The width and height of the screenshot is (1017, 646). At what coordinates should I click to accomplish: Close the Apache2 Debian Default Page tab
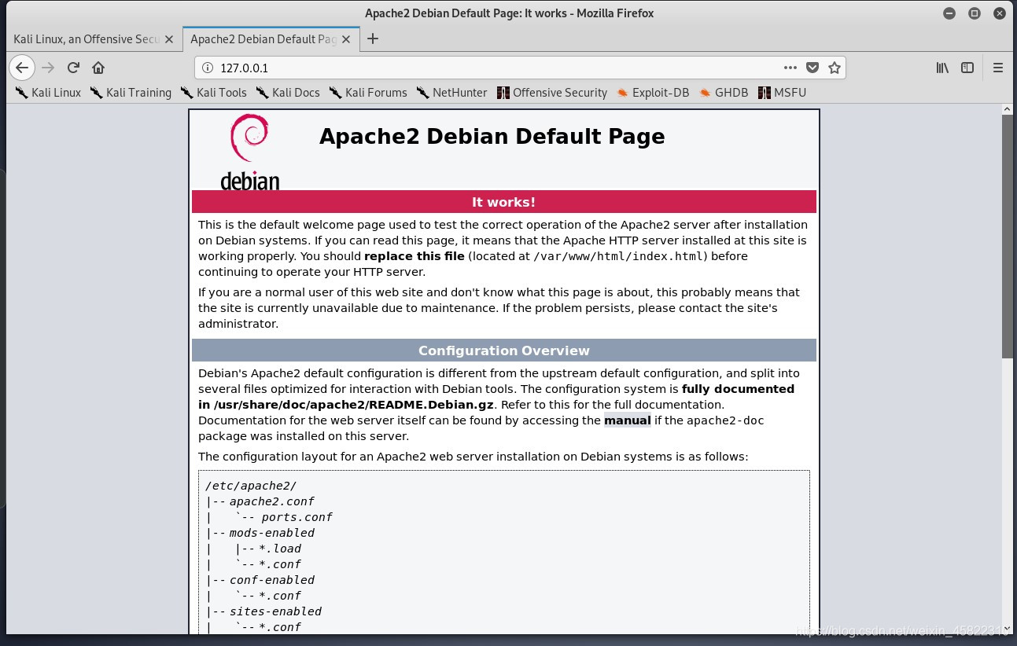coord(347,39)
